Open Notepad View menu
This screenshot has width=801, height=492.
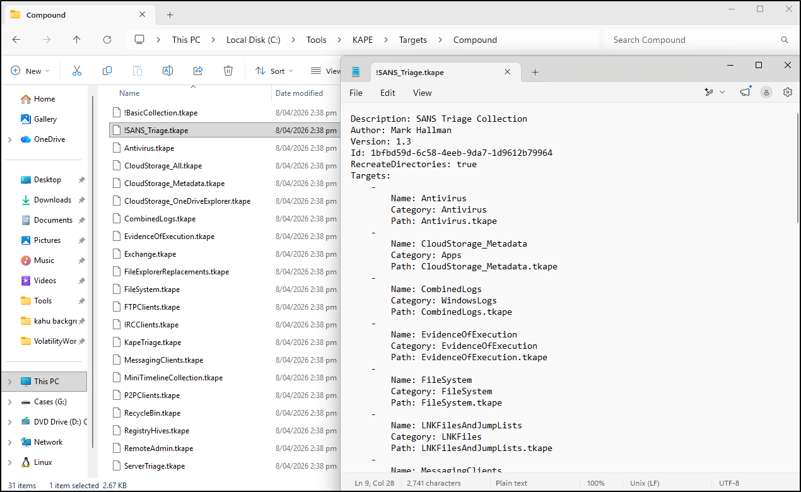tap(422, 93)
